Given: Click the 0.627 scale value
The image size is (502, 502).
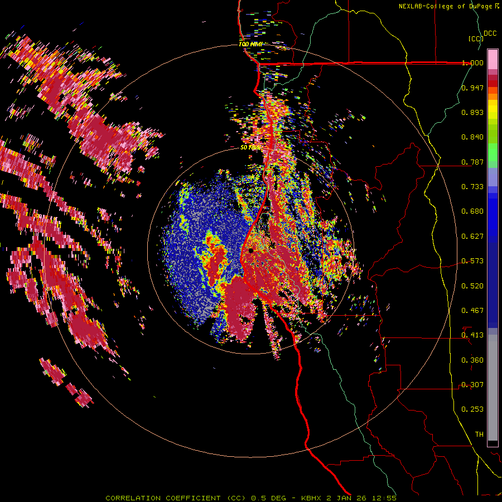Looking at the screenshot, I should (472, 236).
